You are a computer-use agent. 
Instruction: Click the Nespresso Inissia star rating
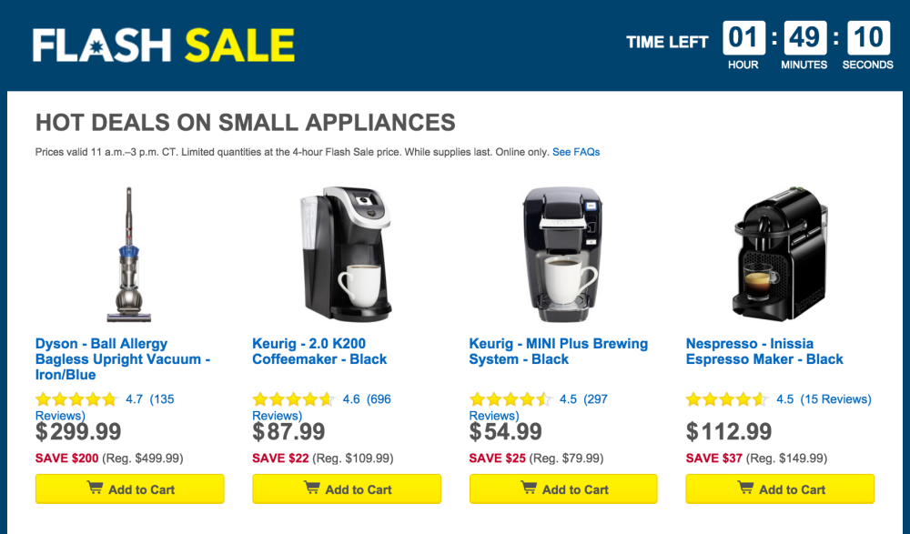point(727,399)
